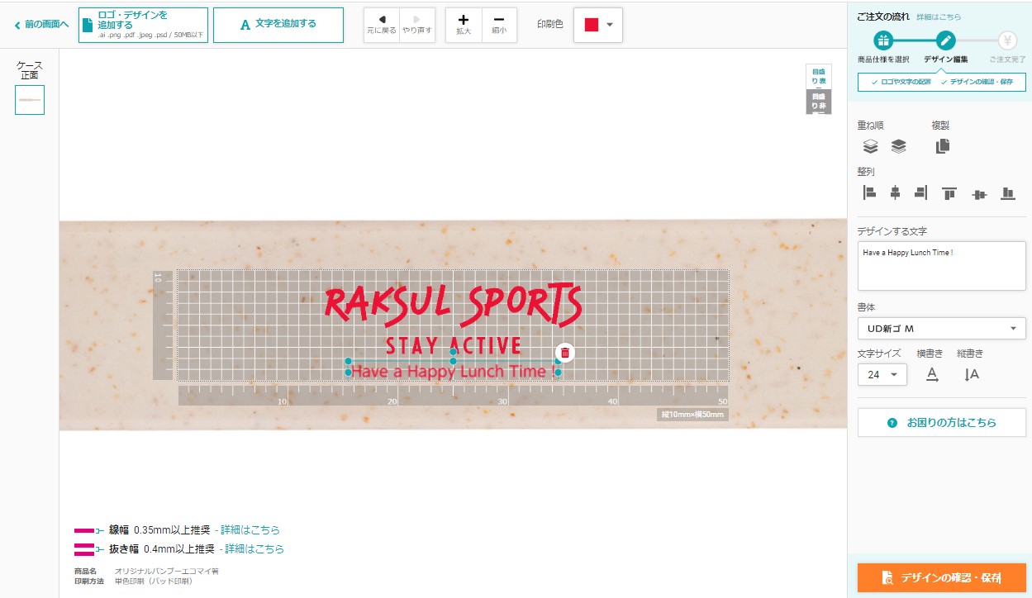Redo with やり直す button

click(416, 25)
